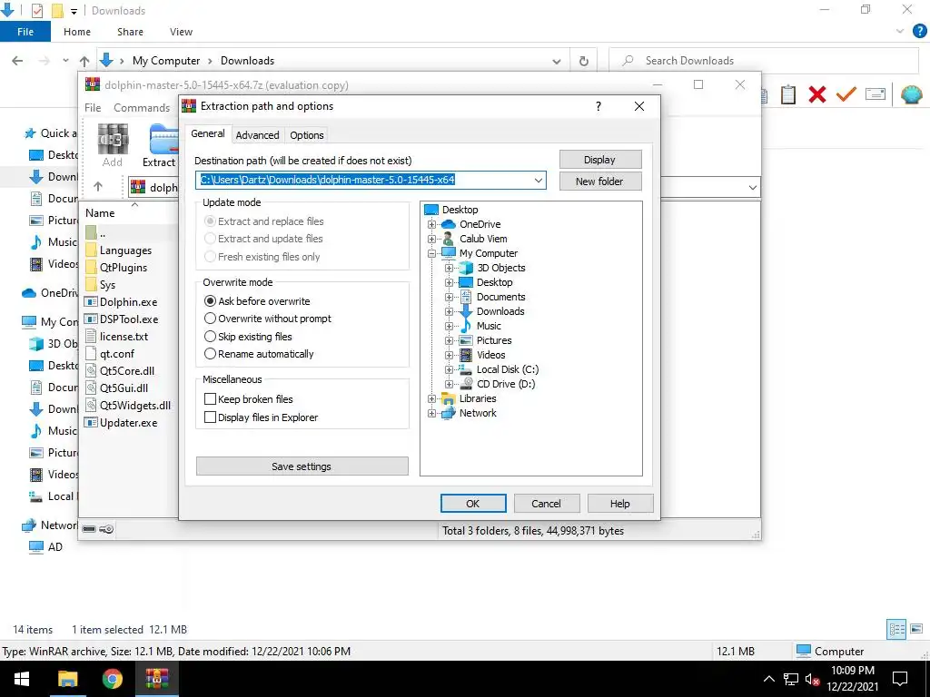The height and width of the screenshot is (697, 930).
Task: Open the General tab
Action: tap(208, 133)
